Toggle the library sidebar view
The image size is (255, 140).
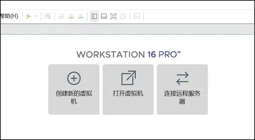[x=94, y=16]
